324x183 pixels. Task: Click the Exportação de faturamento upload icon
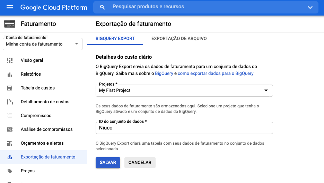click(10, 157)
